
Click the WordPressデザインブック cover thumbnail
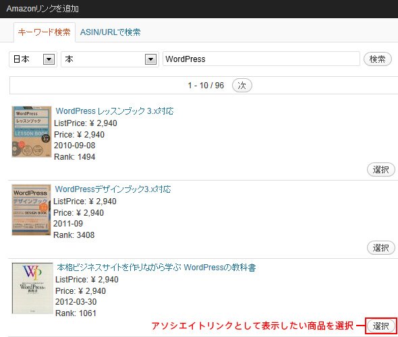tap(31, 210)
